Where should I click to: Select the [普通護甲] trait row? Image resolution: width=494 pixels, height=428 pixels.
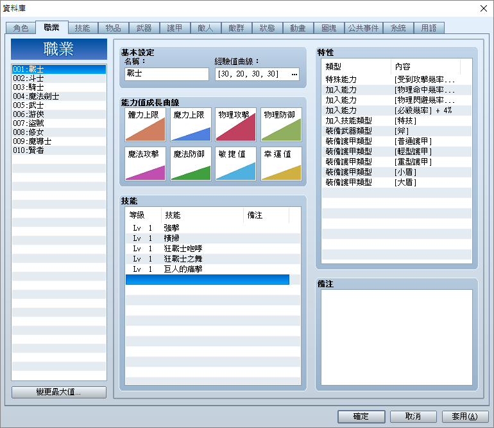click(396, 141)
